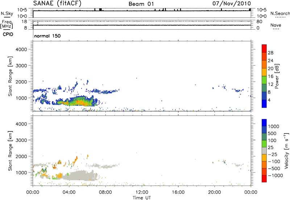Click the large gray low-velocity patch
290x200 pixels.
(79, 175)
